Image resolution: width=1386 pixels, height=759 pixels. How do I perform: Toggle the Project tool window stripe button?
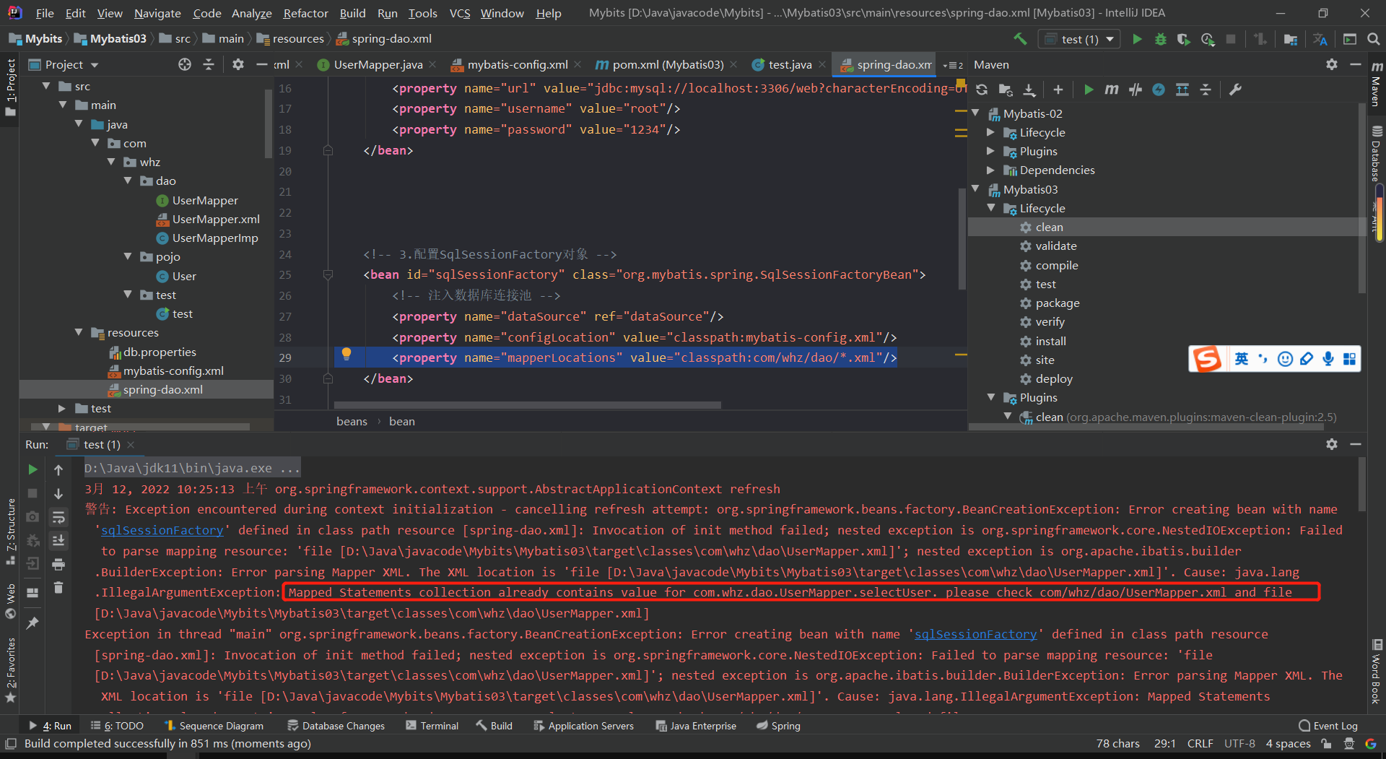(x=10, y=88)
